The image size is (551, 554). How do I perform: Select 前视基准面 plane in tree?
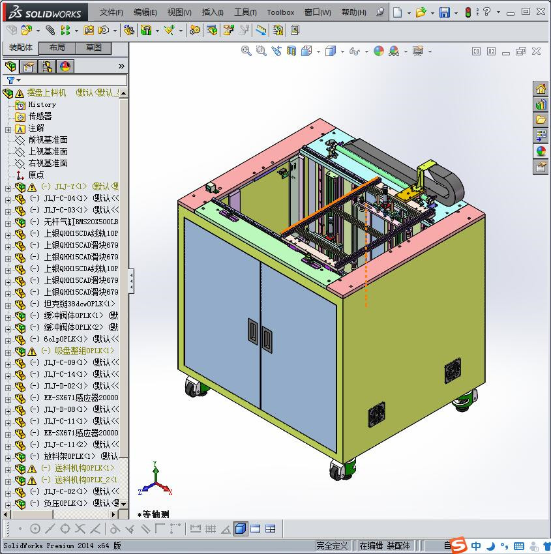48,140
